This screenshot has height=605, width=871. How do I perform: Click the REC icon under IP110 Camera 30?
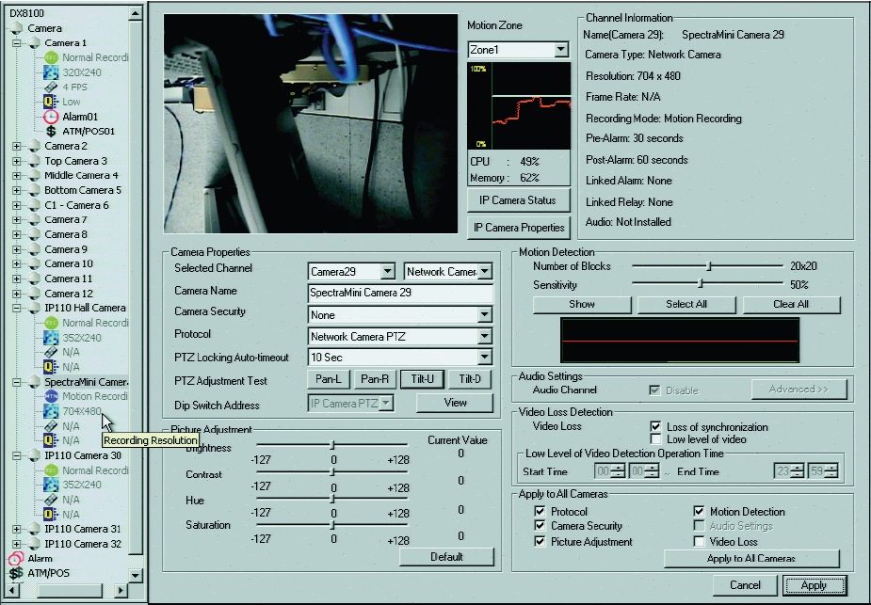point(51,470)
